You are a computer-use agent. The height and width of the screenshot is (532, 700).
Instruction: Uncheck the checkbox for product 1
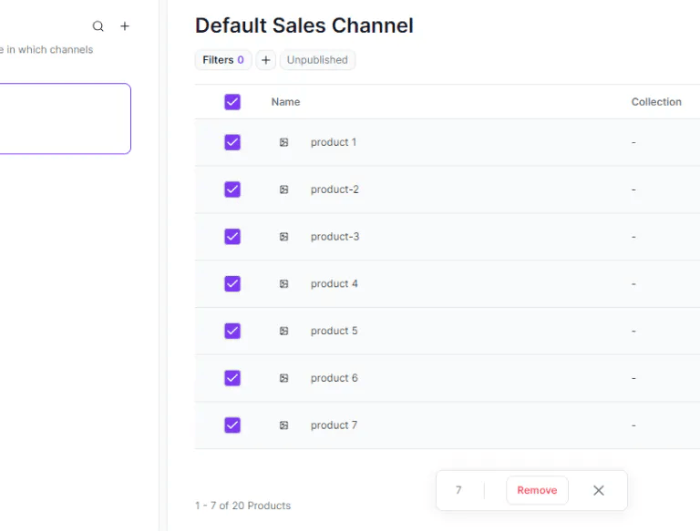pyautogui.click(x=232, y=142)
